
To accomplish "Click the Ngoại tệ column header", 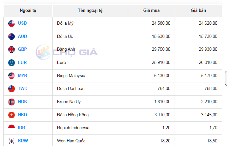I will [x=28, y=11].
